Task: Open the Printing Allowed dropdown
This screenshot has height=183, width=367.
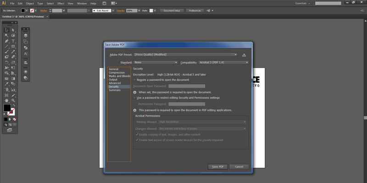Action: point(202,122)
